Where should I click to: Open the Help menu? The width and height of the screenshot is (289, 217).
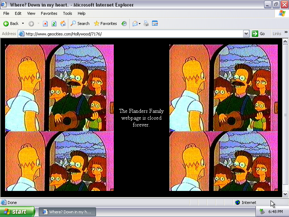click(x=82, y=13)
